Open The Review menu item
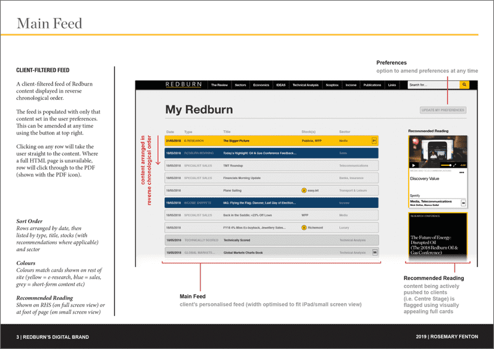This screenshot has width=494, height=349. pos(219,85)
